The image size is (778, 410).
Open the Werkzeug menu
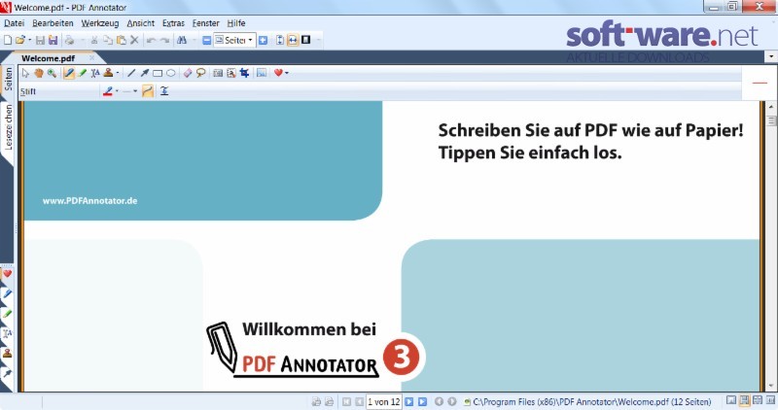(100, 22)
